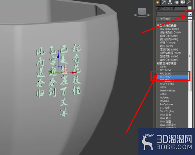Select the UVW 变换 modifier
The width and height of the screenshot is (195, 155).
point(165,115)
